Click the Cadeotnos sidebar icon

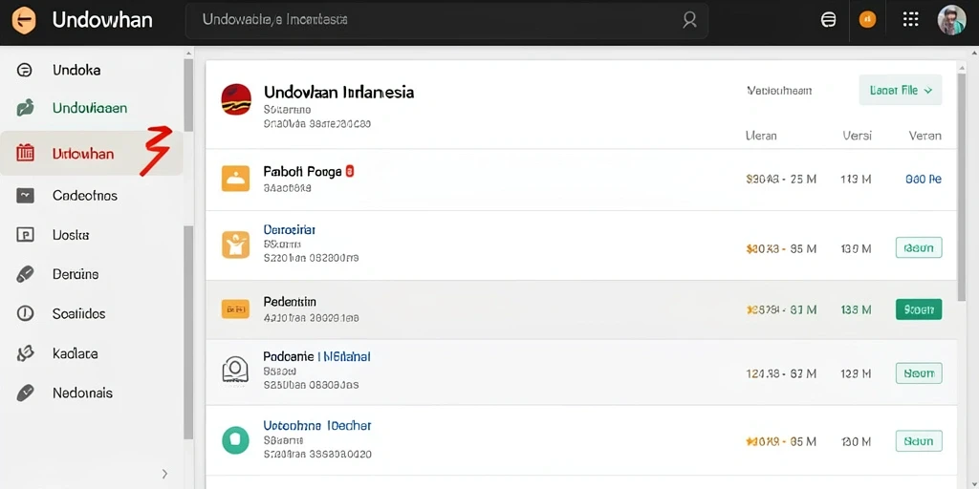[x=24, y=196]
